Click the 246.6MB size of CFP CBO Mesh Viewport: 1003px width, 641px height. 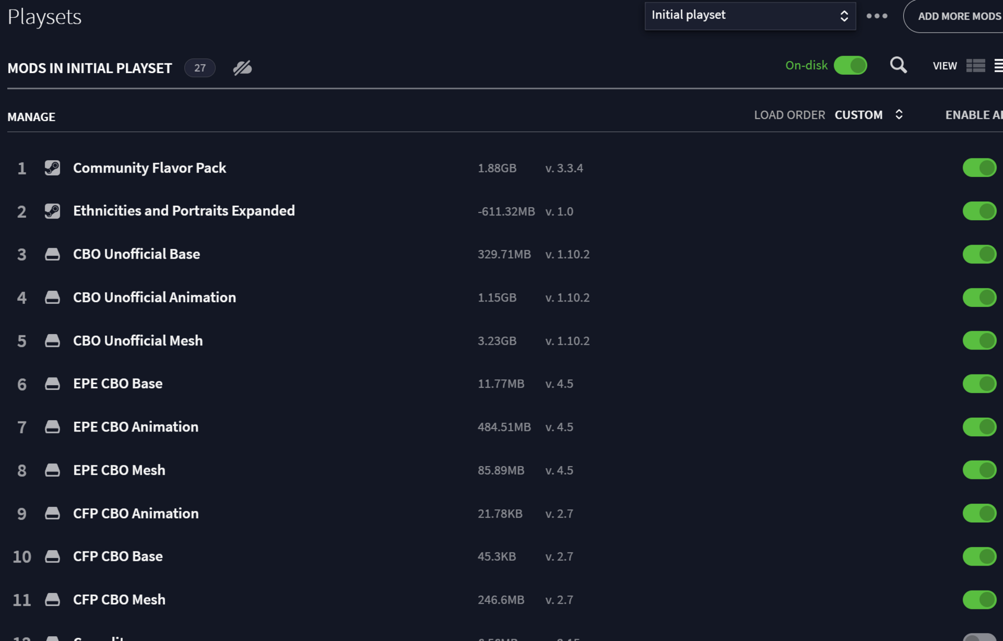tap(501, 600)
